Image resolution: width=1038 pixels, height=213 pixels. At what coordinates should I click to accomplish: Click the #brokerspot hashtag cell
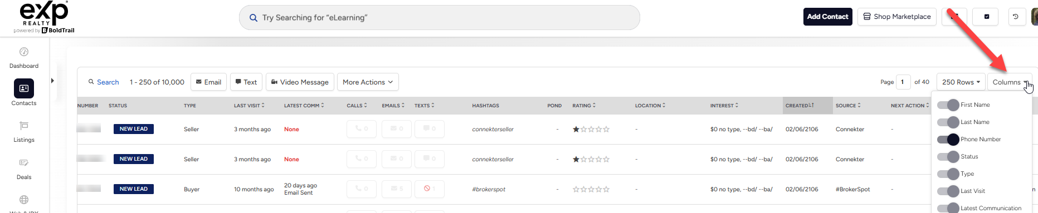(x=489, y=189)
